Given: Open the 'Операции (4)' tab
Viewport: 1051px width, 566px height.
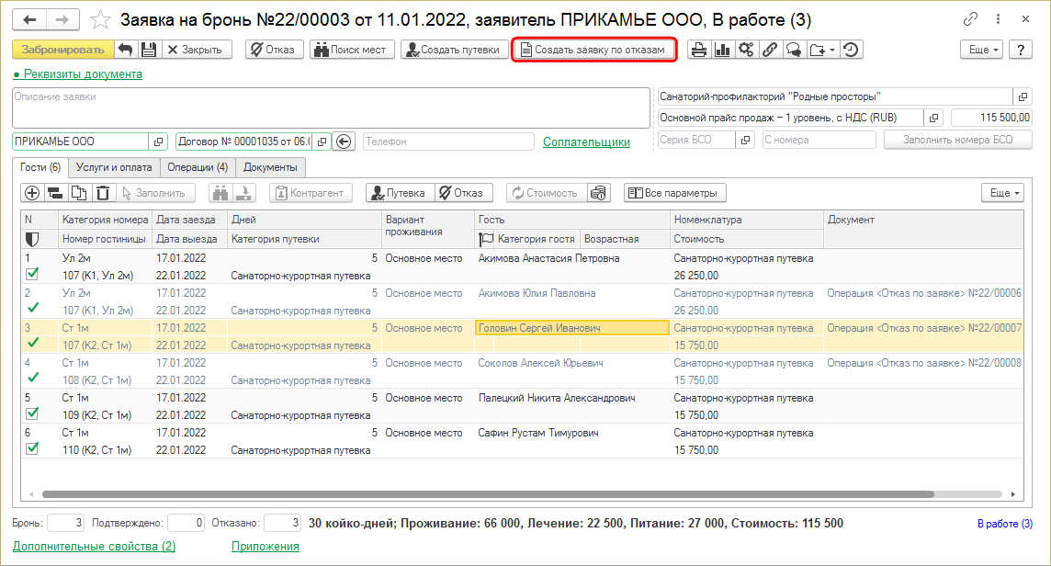Looking at the screenshot, I should coord(198,167).
